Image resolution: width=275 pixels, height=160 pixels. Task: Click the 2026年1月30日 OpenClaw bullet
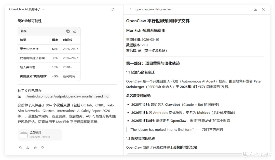pos(181,121)
